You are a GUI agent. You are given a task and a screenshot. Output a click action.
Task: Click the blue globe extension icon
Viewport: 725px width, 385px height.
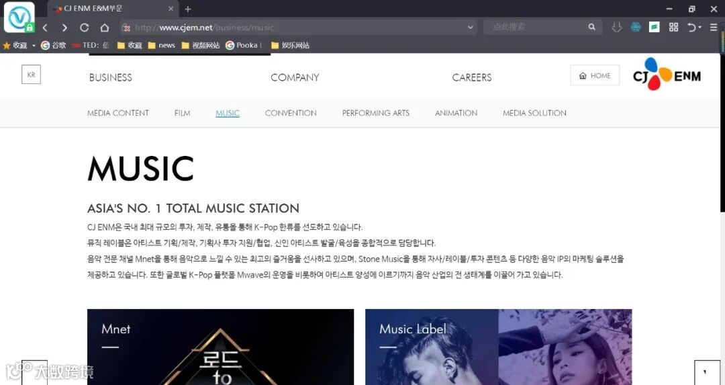coord(636,28)
